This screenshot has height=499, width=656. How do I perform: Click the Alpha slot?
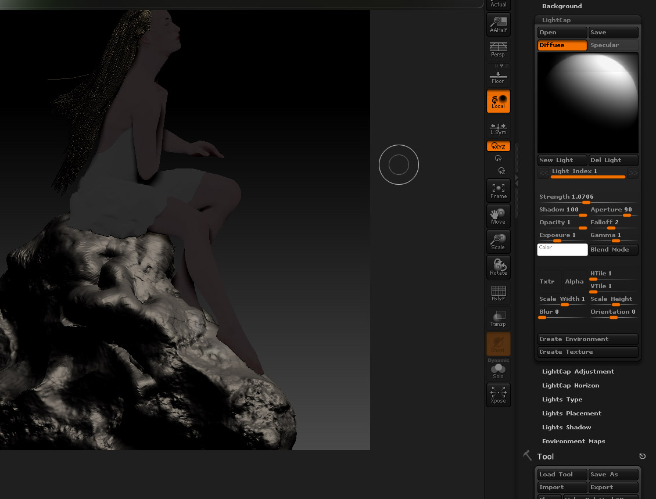coord(575,282)
